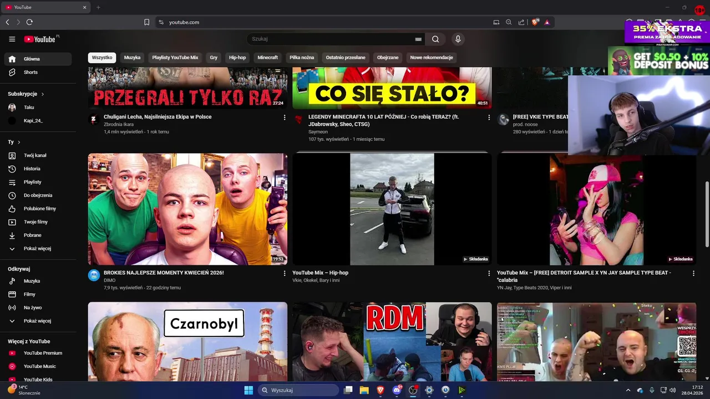This screenshot has width=710, height=399.
Task: Click the taskbar Wyszukaj search box
Action: pyautogui.click(x=300, y=390)
